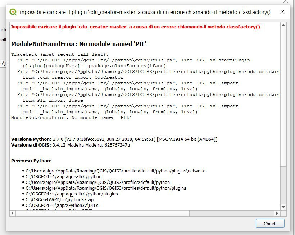This screenshot has width=295, height=235.
Task: Click the path ending in 'profiles\default/python'
Action: pyautogui.click(x=97, y=183)
